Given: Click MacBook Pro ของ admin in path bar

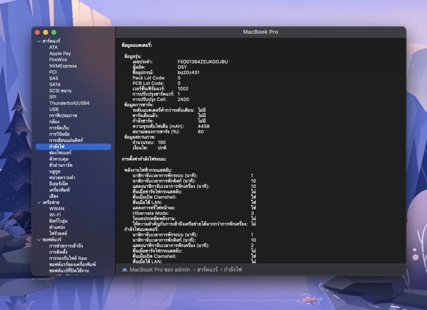Looking at the screenshot, I should (160, 270).
